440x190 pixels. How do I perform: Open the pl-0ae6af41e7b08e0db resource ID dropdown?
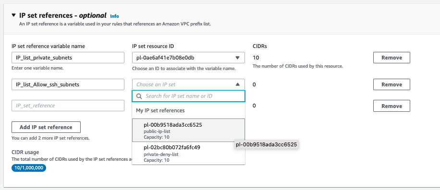point(189,58)
